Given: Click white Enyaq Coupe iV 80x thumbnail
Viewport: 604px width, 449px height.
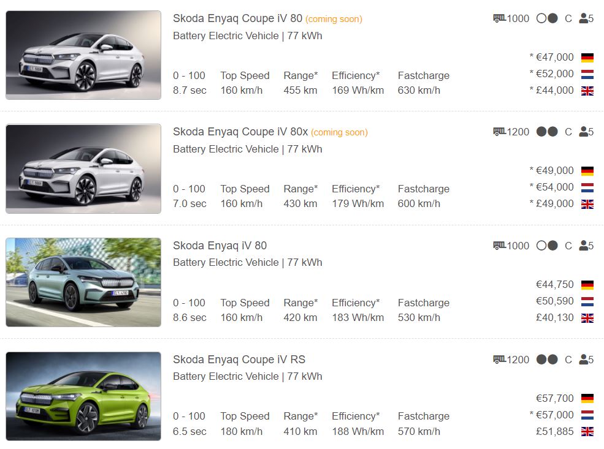Looking at the screenshot, I should point(83,168).
